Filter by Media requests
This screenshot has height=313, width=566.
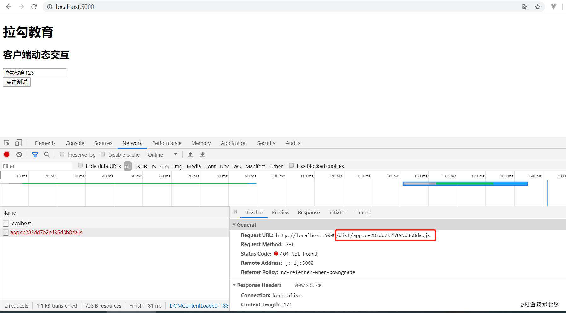193,166
